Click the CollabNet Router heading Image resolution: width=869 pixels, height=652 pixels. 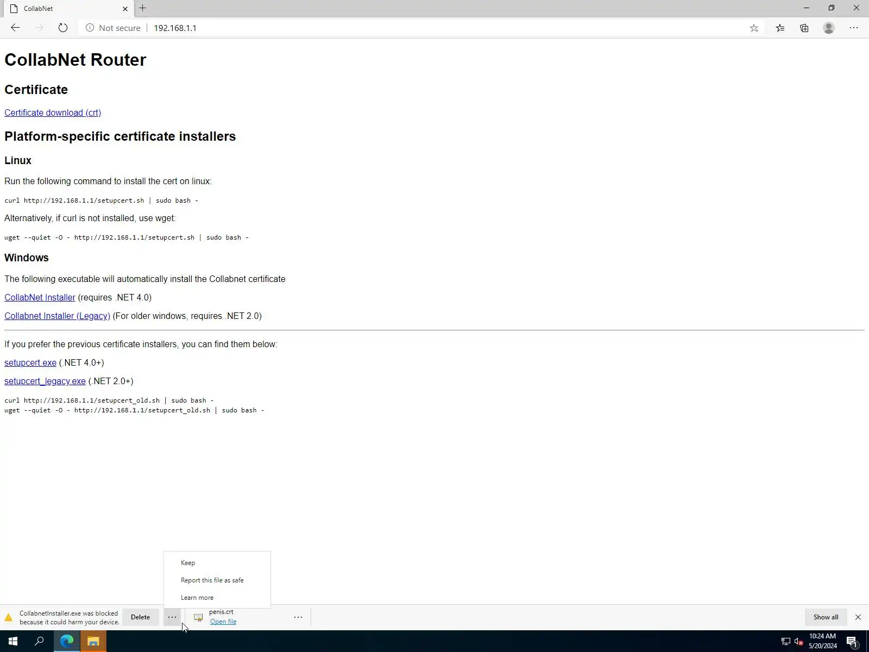pos(75,60)
